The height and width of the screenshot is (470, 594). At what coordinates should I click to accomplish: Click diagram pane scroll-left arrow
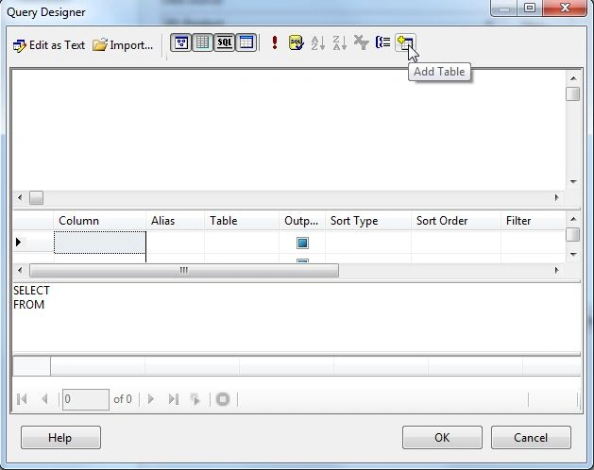pyautogui.click(x=20, y=197)
